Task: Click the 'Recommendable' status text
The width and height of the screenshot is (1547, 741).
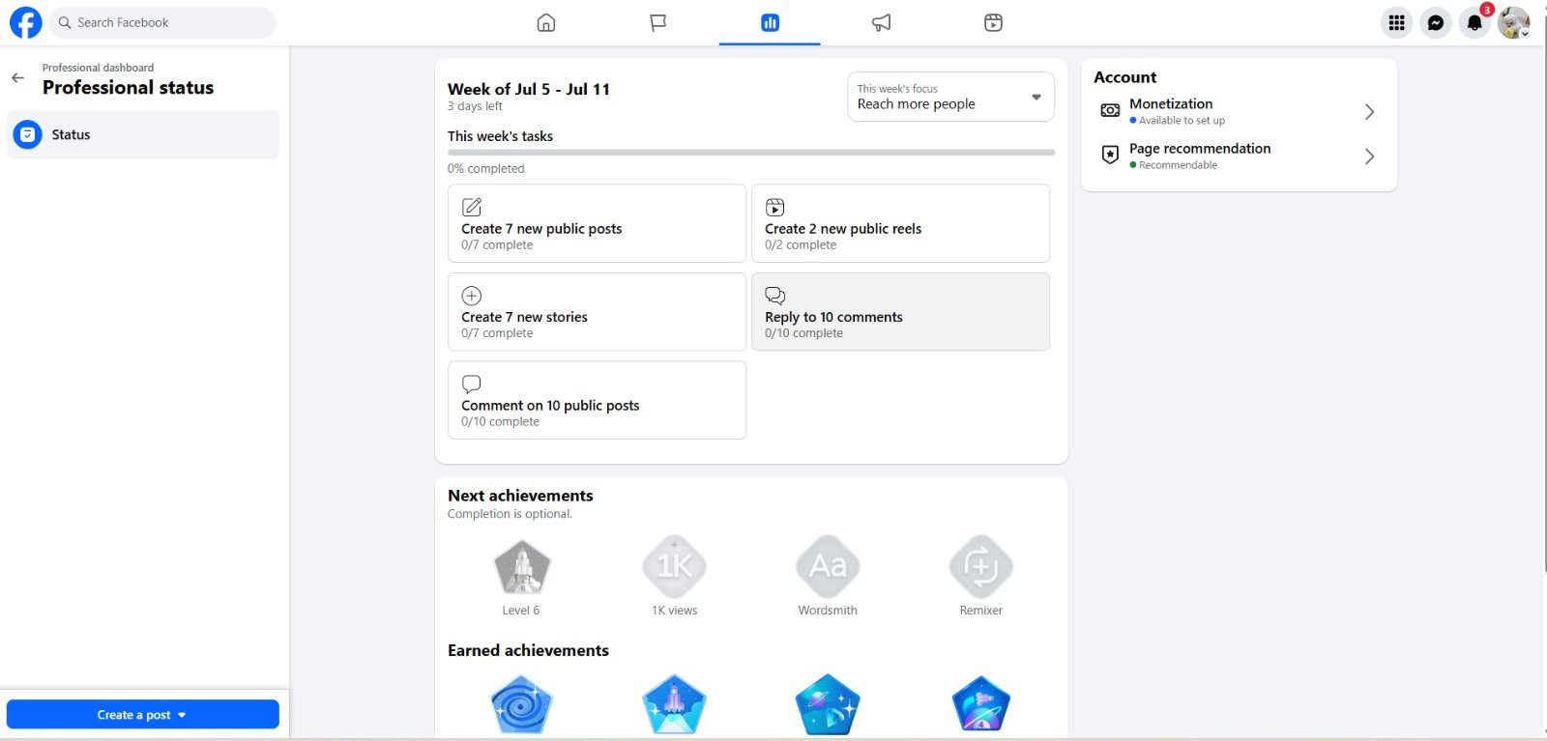Action: 1178,165
